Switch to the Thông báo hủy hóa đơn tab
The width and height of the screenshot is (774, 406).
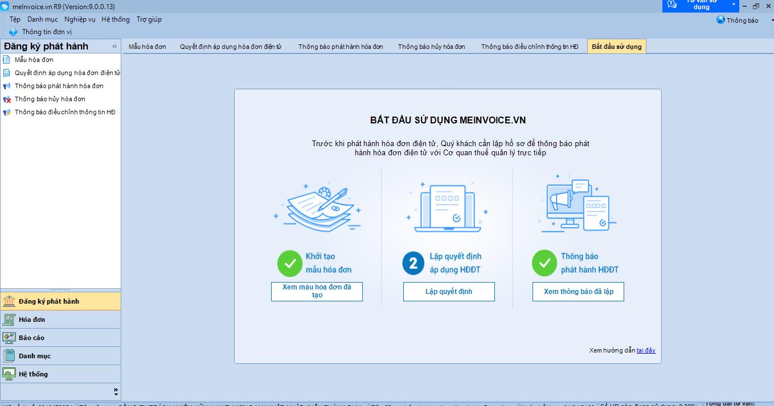[431, 47]
